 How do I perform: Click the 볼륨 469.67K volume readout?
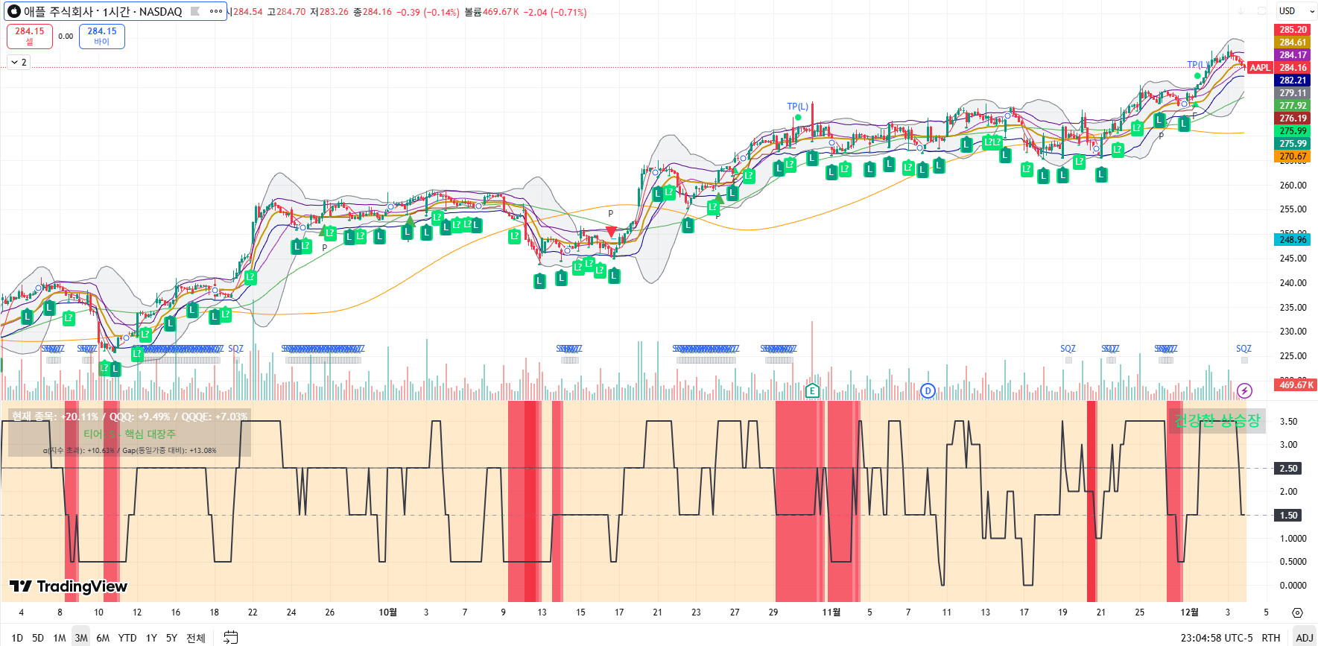click(x=492, y=12)
